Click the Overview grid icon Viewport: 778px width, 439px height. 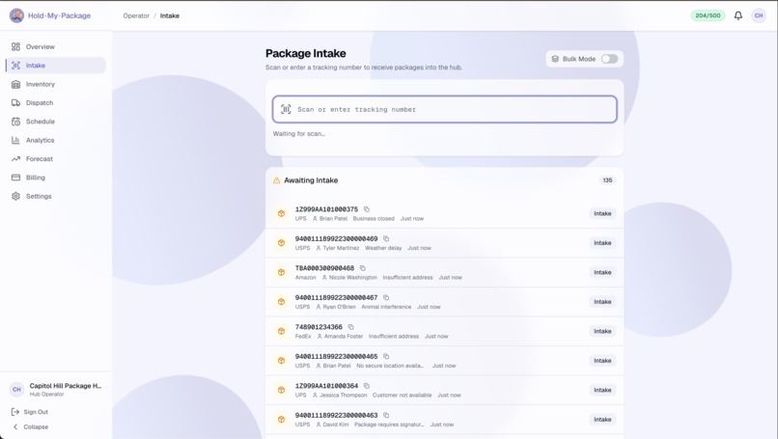tap(15, 46)
